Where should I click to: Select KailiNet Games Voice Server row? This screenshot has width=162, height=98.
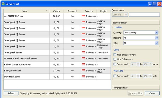coord(57,64)
